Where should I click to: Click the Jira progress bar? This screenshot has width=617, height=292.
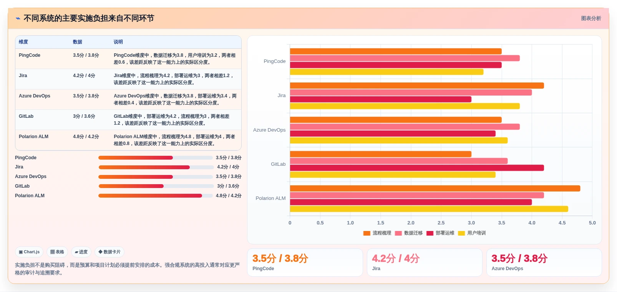[x=156, y=167]
